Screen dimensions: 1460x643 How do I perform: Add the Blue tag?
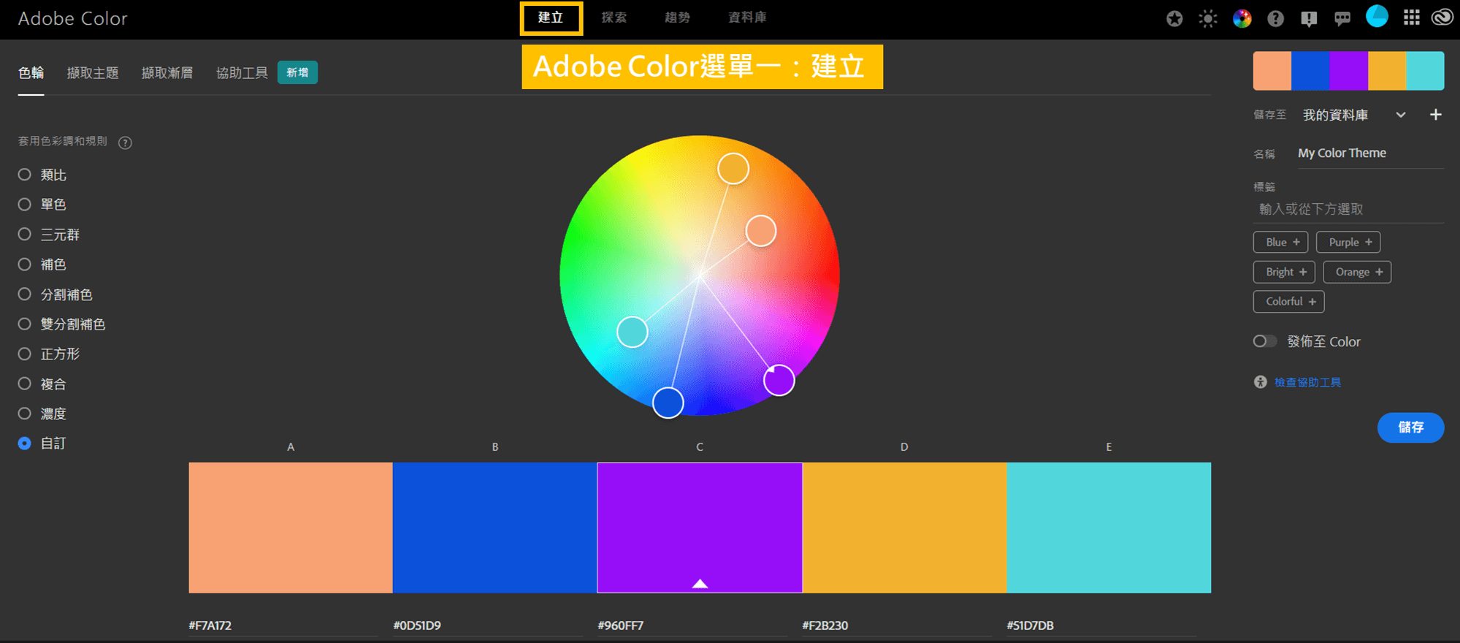pos(1280,242)
